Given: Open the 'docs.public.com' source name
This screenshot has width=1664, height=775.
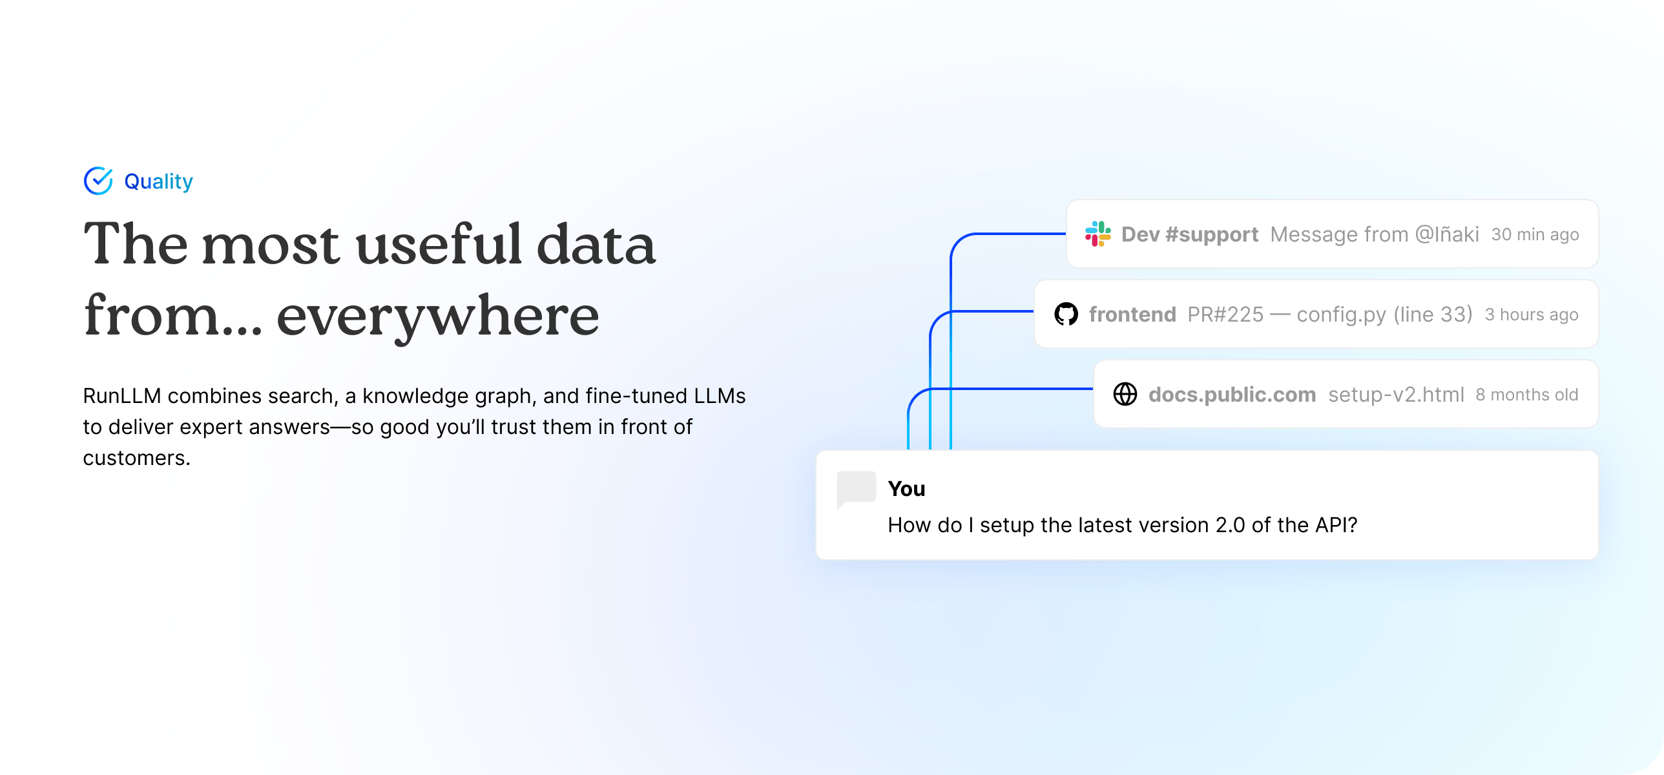Looking at the screenshot, I should click(1232, 395).
